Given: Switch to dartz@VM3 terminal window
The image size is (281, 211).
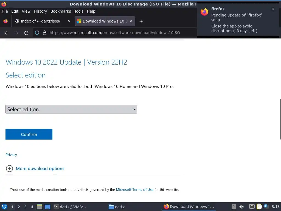Looking at the screenshot, I should [70, 207].
